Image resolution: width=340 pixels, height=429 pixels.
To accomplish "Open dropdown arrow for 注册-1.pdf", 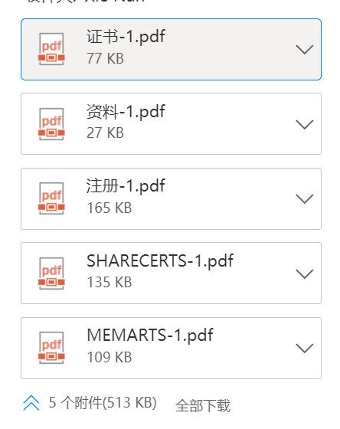I will point(305,199).
